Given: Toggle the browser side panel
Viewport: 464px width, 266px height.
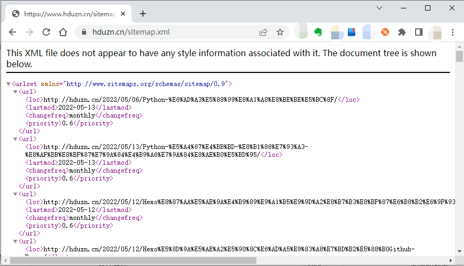Looking at the screenshot, I should click(419, 32).
